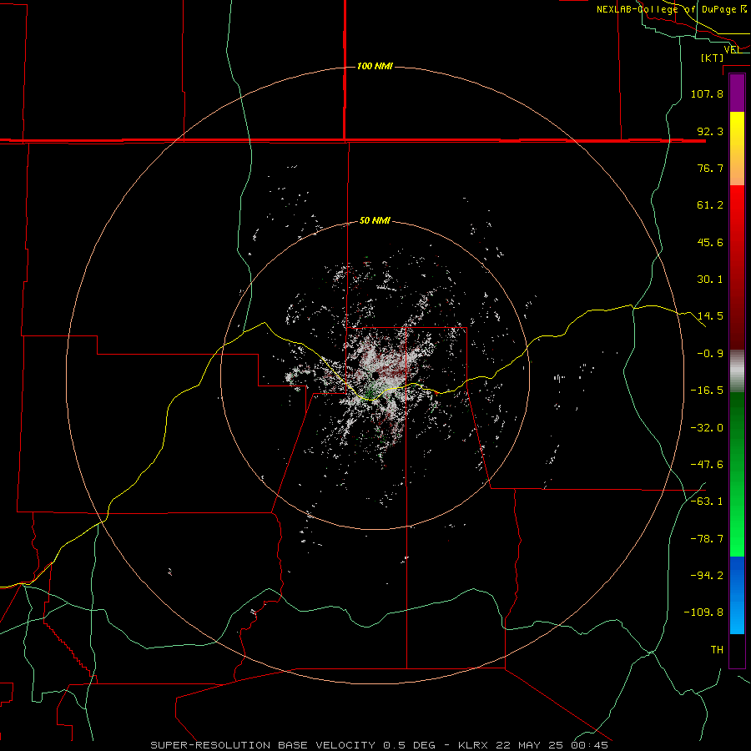Click the -0.9 scale value

710,354
